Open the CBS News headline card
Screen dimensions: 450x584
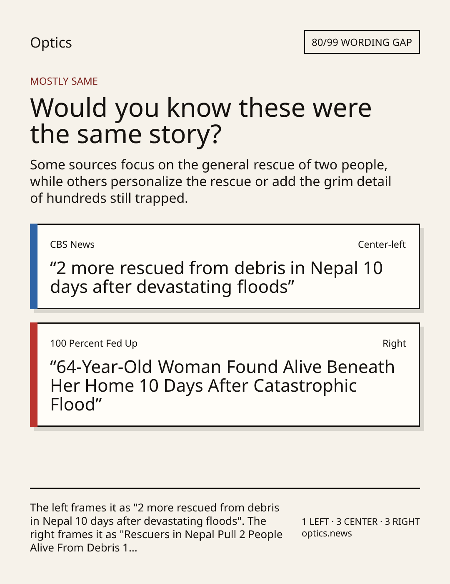[225, 267]
